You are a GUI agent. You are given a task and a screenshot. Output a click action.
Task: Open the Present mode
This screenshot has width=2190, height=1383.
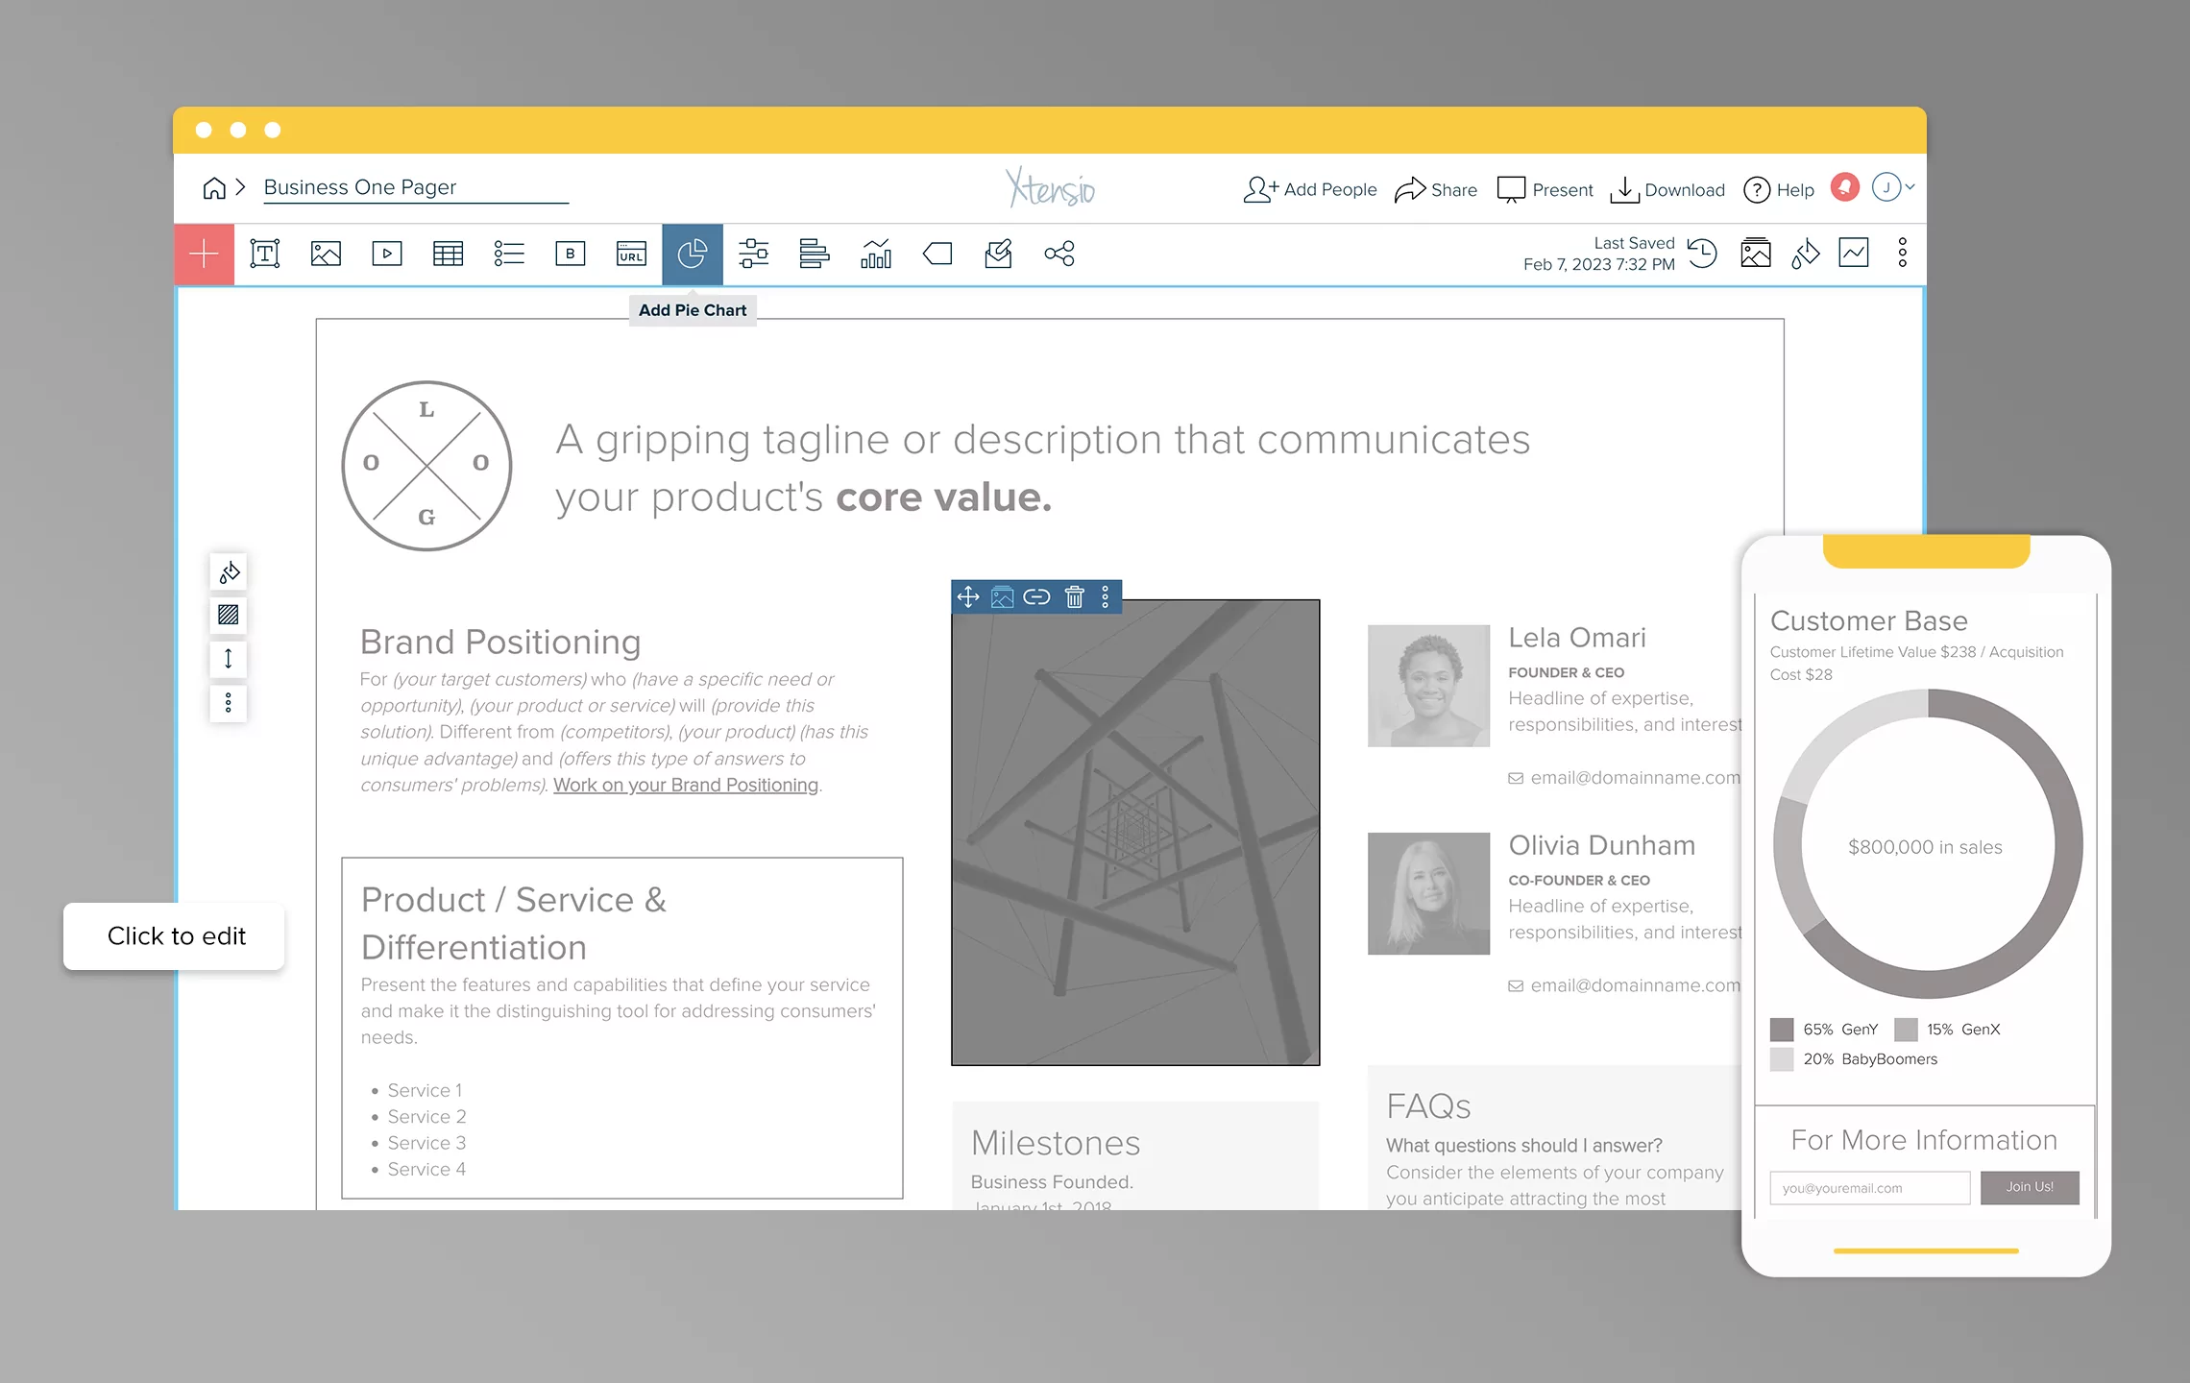coord(1545,190)
